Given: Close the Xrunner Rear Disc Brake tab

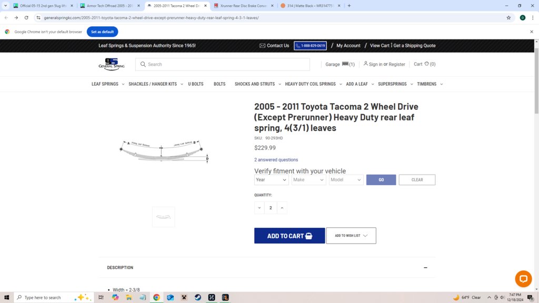Looking at the screenshot, I should [272, 5].
